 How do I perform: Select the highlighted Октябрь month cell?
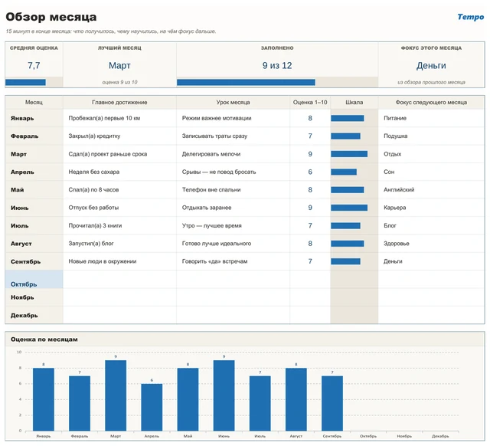[34, 279]
